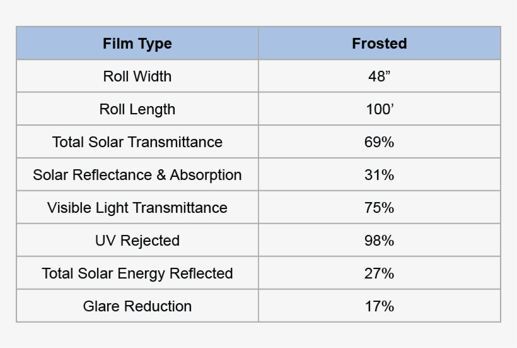Click the Roll Length label
517x348 pixels.
click(x=137, y=109)
